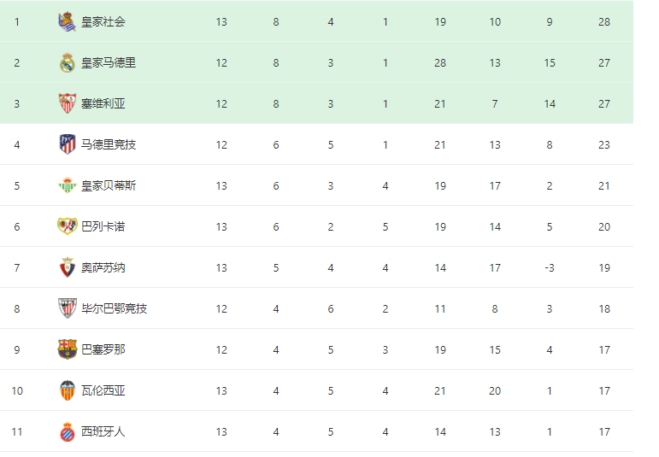The image size is (659, 457).
Task: Open team link 皇家马德里
Action: pos(109,63)
